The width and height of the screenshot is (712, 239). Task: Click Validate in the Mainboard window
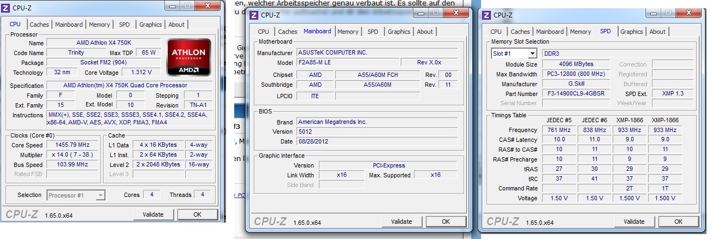[x=402, y=221]
